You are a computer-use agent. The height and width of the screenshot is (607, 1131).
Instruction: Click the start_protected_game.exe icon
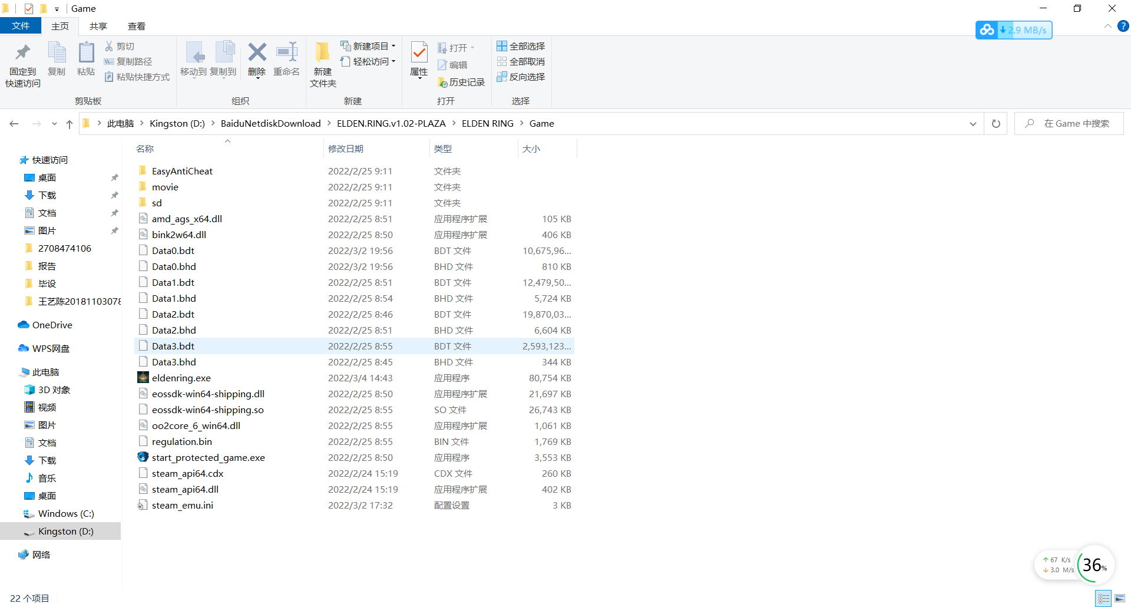pos(143,457)
